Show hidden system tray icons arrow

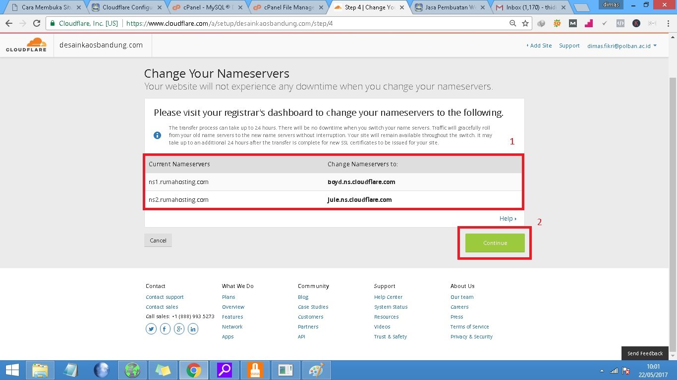click(x=602, y=371)
